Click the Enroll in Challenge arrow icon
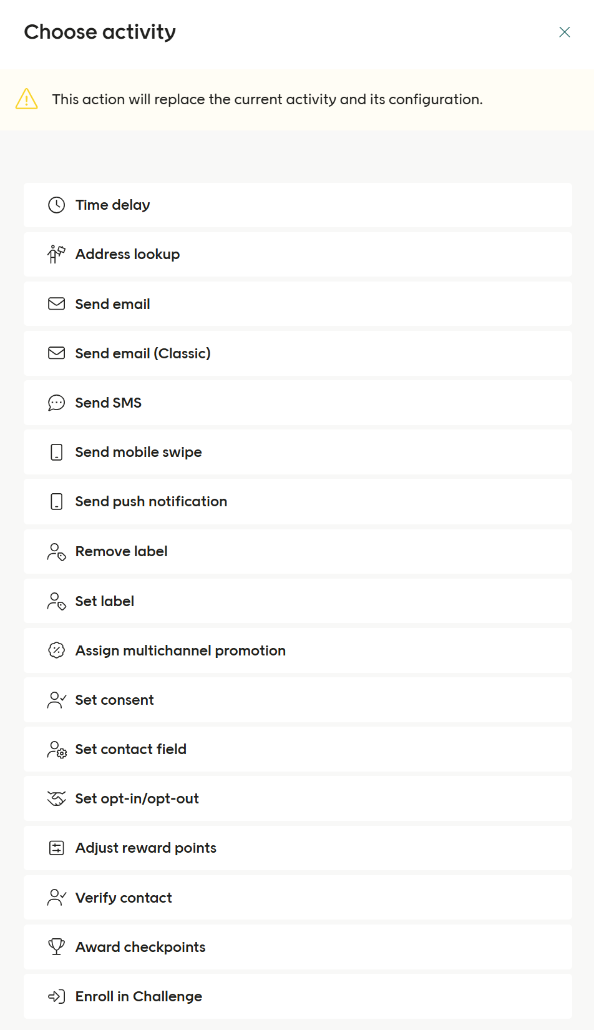Viewport: 594px width, 1030px height. pyautogui.click(x=56, y=996)
